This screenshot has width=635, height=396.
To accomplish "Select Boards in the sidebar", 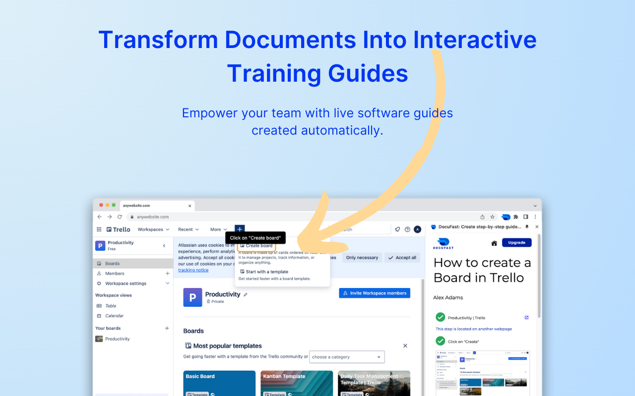I will (x=133, y=263).
